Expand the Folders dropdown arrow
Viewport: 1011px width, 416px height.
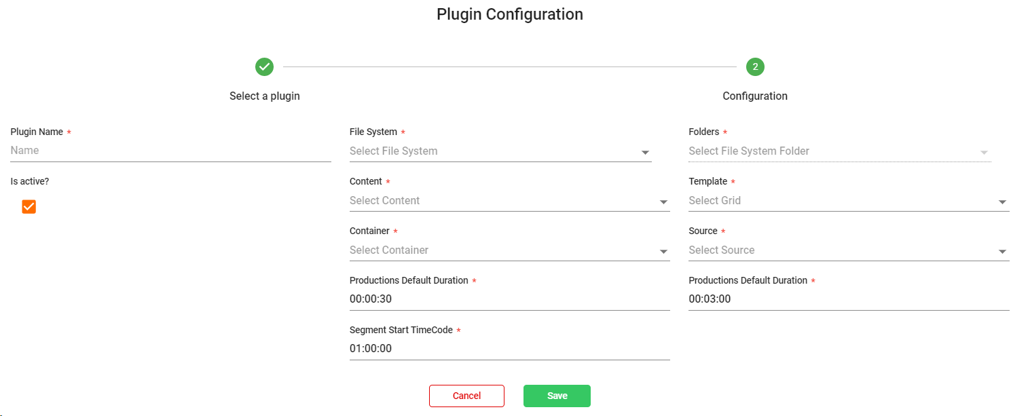[984, 153]
